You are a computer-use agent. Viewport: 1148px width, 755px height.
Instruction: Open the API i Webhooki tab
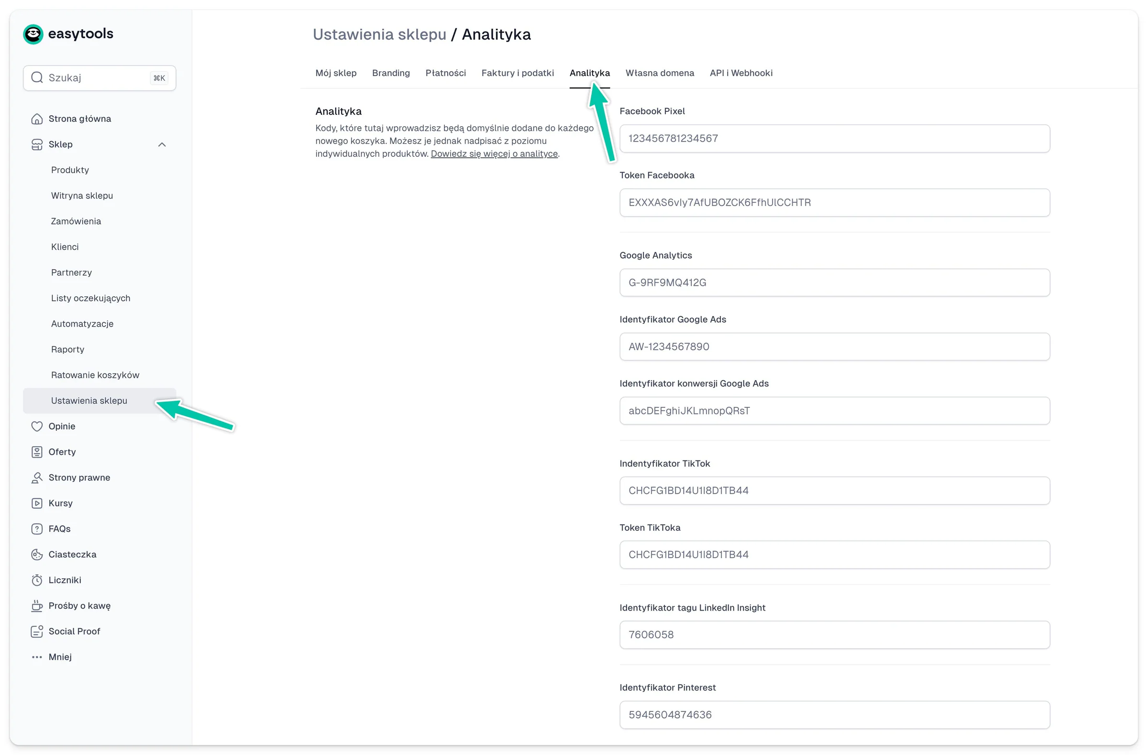pyautogui.click(x=740, y=73)
